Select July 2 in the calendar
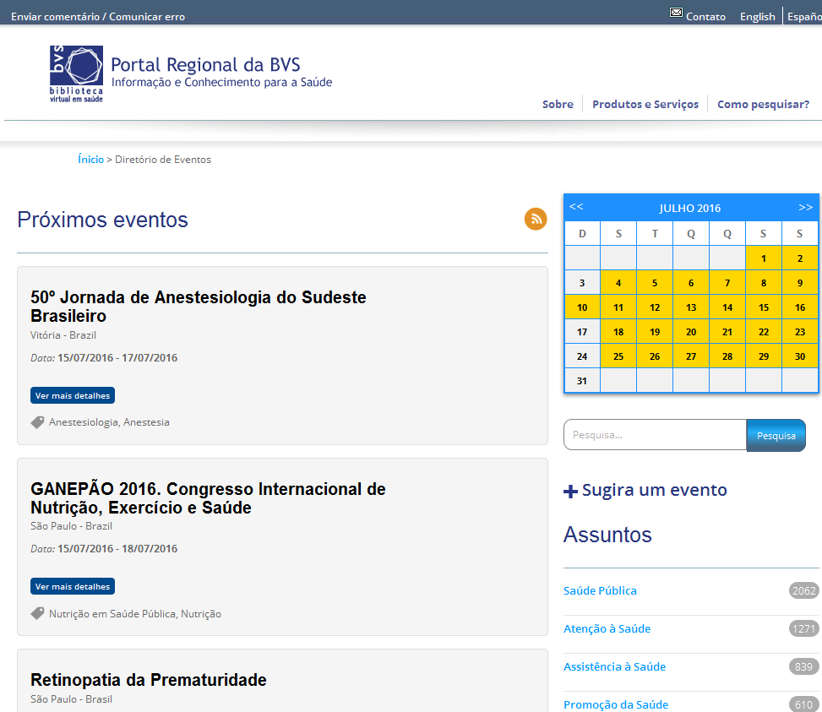 799,258
